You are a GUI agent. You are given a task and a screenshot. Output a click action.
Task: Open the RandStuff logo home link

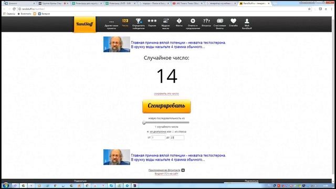(85, 24)
